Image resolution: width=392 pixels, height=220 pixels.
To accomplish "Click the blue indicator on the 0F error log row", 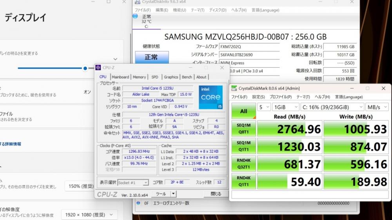I will tap(138, 203).
